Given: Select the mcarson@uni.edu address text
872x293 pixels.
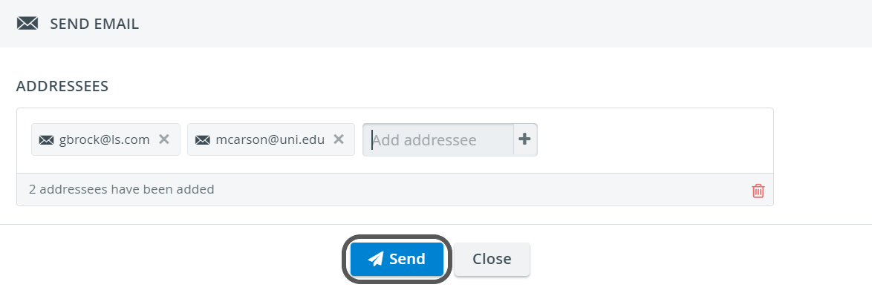Looking at the screenshot, I should tap(270, 140).
